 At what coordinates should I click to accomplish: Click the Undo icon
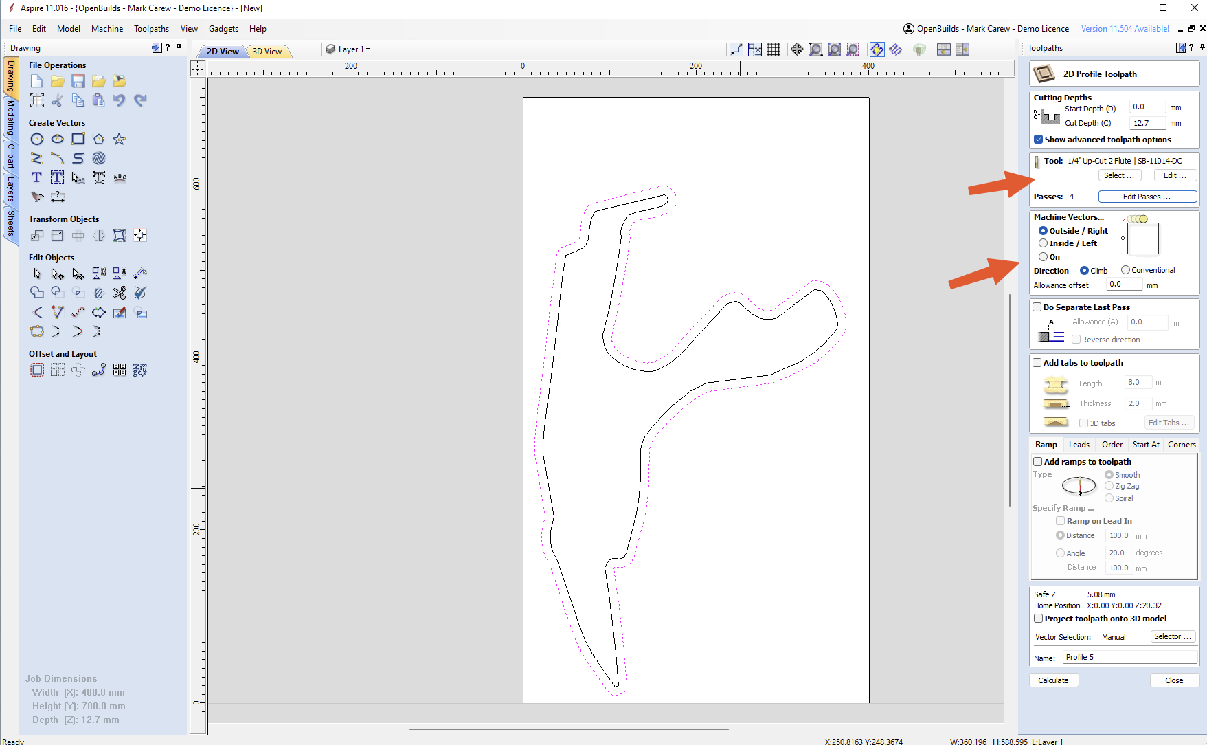point(120,100)
